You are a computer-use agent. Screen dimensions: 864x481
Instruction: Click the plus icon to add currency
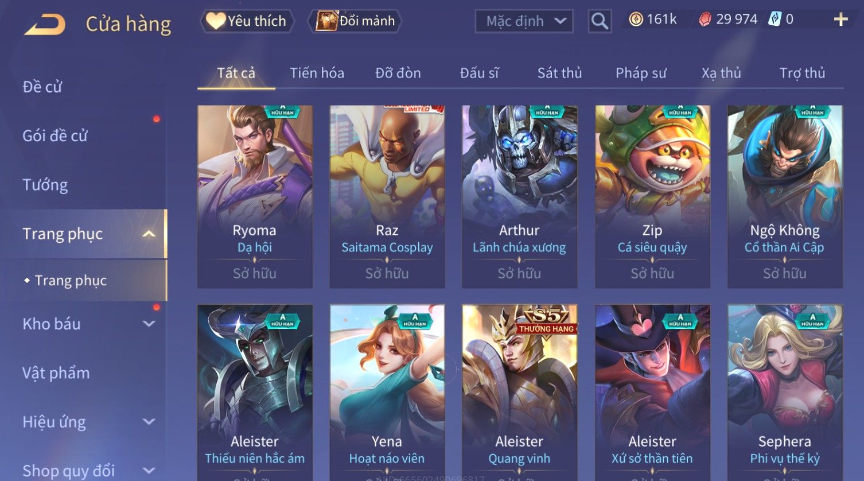tap(840, 20)
